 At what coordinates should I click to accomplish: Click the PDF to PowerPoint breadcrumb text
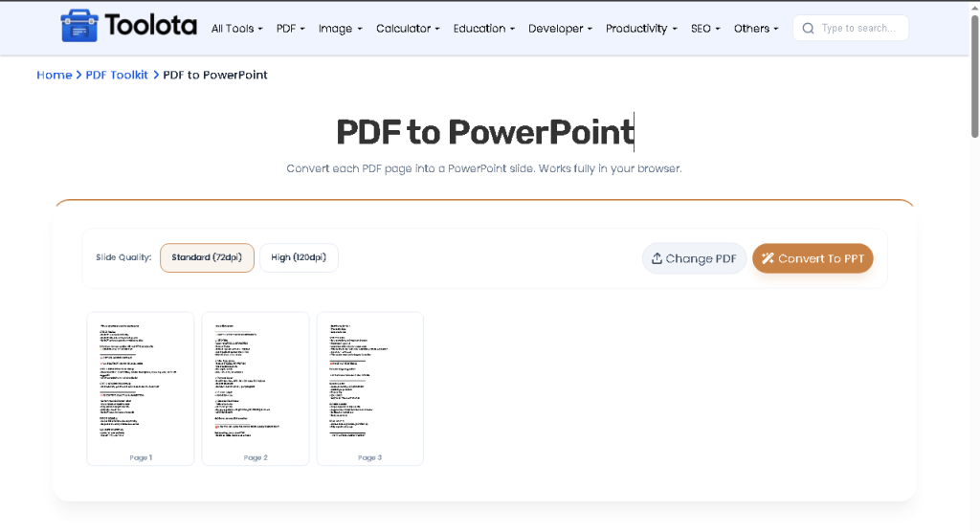click(x=215, y=75)
